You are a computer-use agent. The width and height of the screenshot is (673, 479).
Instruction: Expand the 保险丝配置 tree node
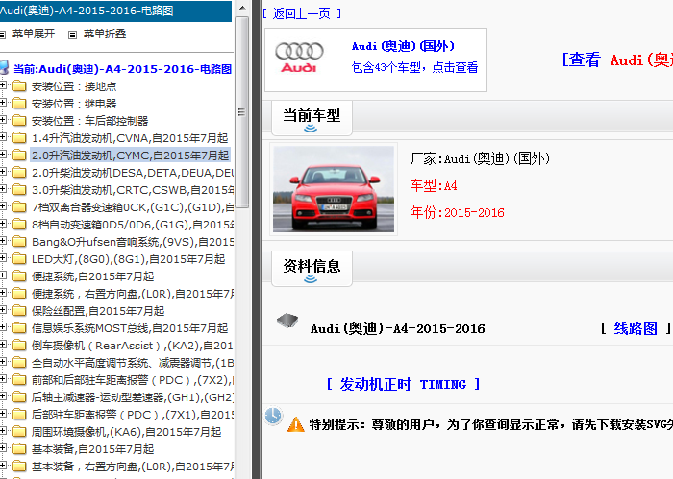[3, 310]
